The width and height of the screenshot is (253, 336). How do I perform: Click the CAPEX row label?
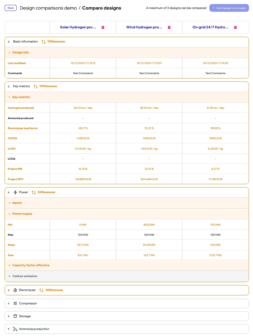(x=13, y=138)
